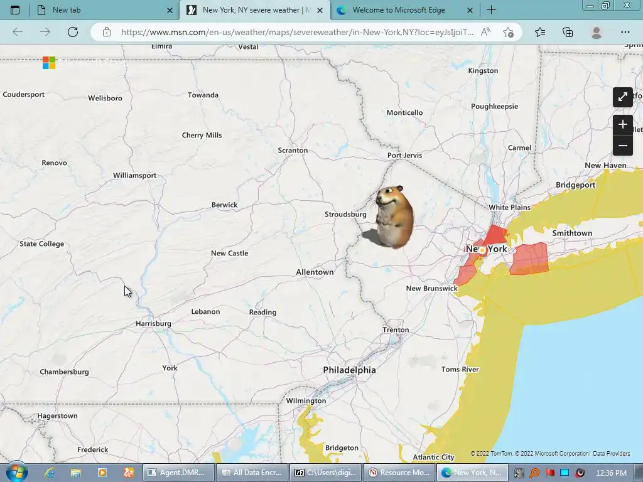
Task: Add this page to favorites
Action: point(509,32)
